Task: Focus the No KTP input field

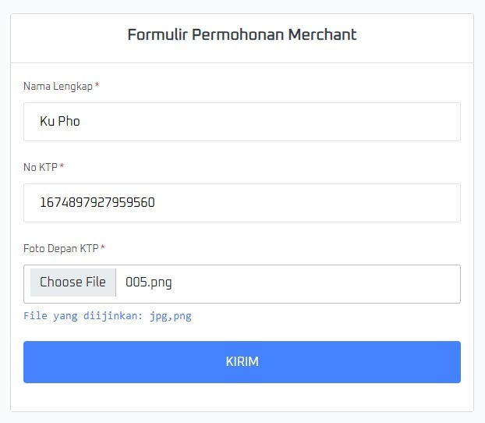Action: [x=242, y=203]
